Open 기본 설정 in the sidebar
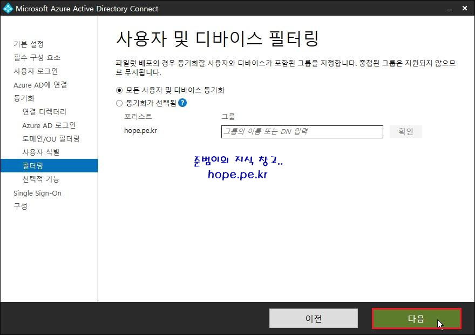 point(29,44)
